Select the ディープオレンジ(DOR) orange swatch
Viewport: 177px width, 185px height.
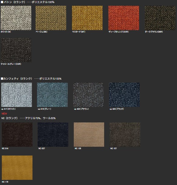coord(124,18)
